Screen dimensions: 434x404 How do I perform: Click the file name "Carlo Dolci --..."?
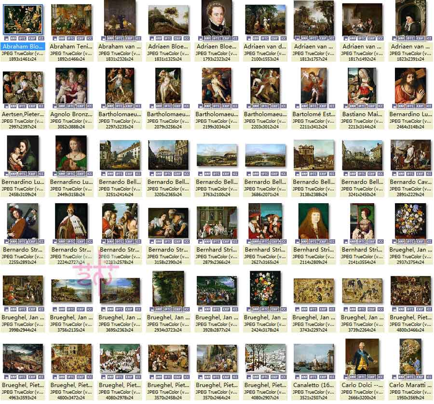click(362, 385)
